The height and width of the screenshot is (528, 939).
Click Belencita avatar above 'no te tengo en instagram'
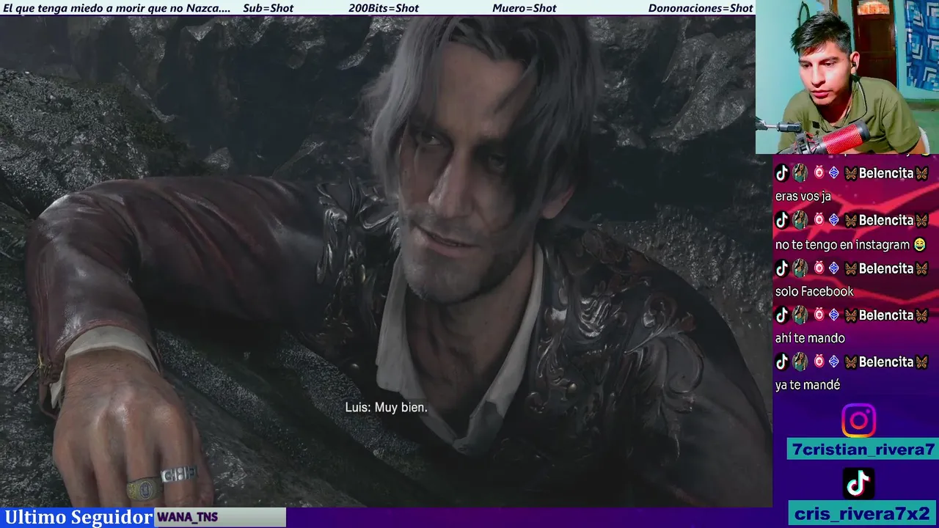[800, 220]
